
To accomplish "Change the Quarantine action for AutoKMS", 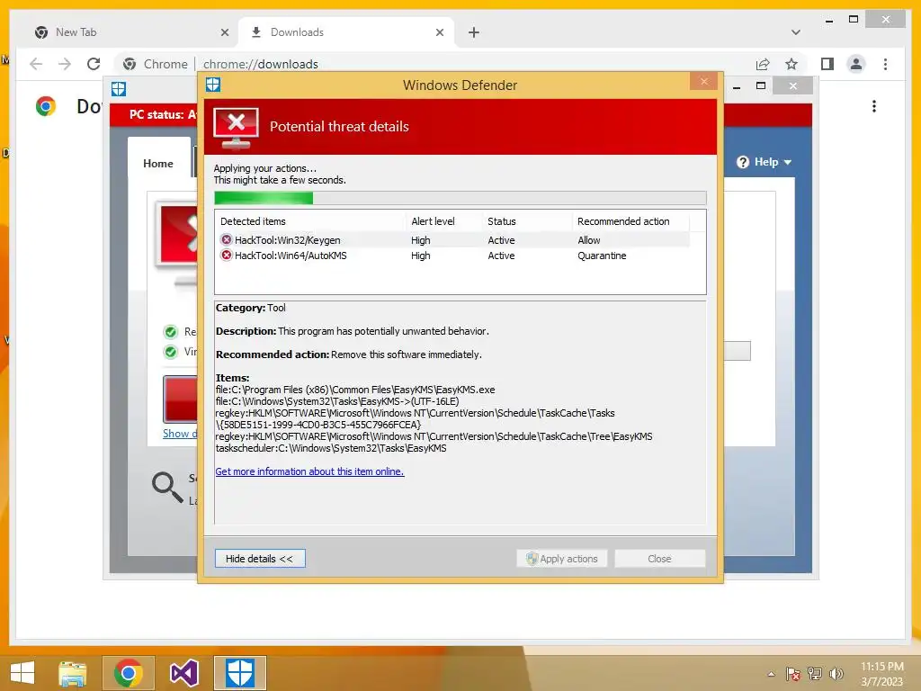I will (x=602, y=255).
